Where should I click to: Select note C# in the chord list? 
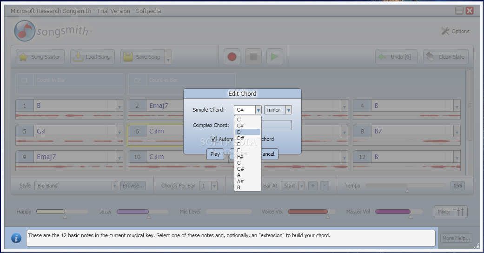(247, 126)
